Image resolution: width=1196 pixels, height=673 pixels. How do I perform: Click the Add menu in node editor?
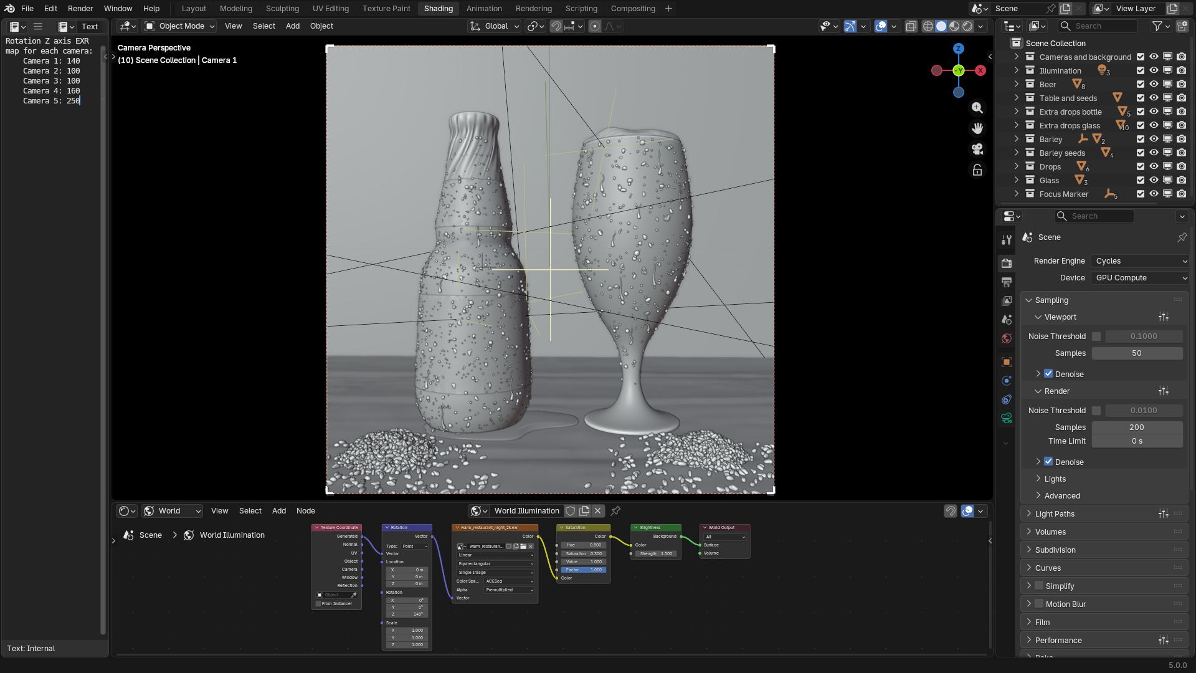click(278, 511)
